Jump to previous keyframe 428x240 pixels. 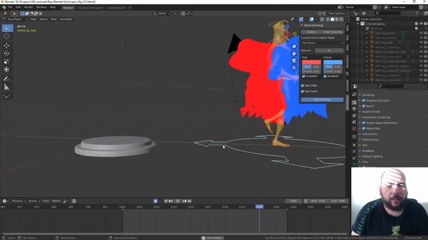point(171,201)
